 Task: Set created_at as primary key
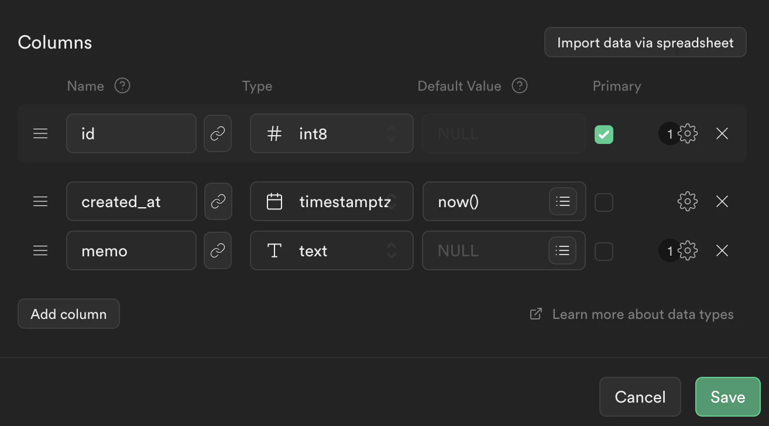604,202
